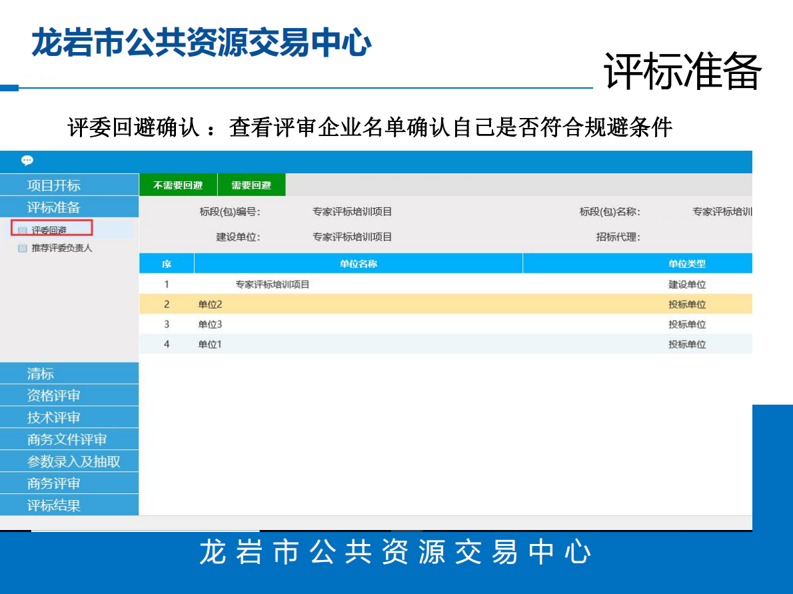
Task: Click the 序 column header
Action: click(x=167, y=263)
